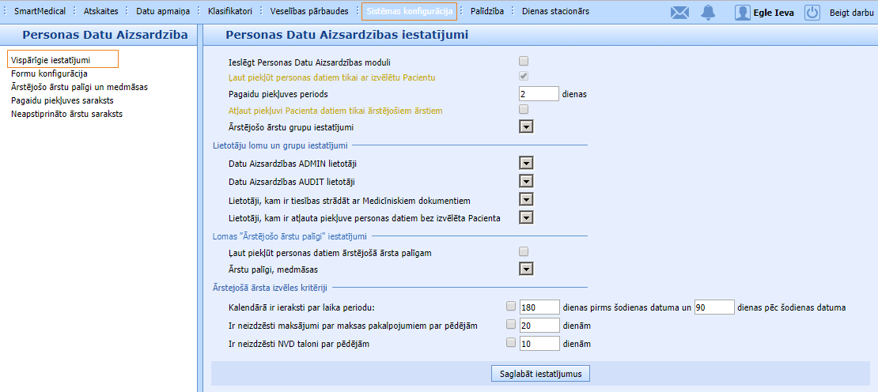Screen dimensions: 878x392
Task: Tick the NVD taloni criterion checkbox
Action: (510, 343)
